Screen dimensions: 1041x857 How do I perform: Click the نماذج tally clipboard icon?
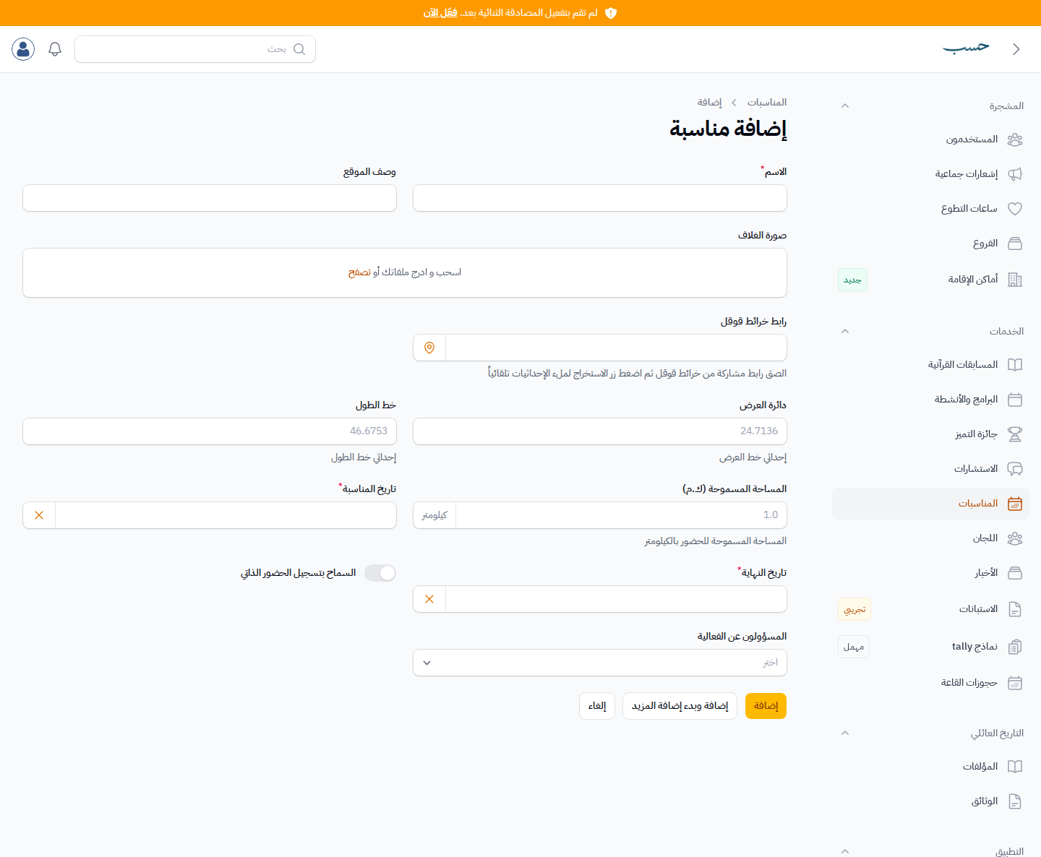1015,647
